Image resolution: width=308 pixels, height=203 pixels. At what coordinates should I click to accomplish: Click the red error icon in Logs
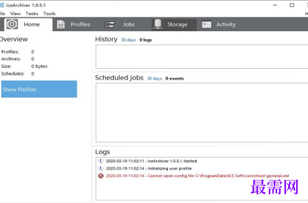pos(101,176)
